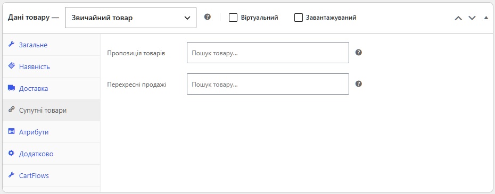Click the table icon next to Атрибути
Screen dimensions: 495x194
click(11, 131)
